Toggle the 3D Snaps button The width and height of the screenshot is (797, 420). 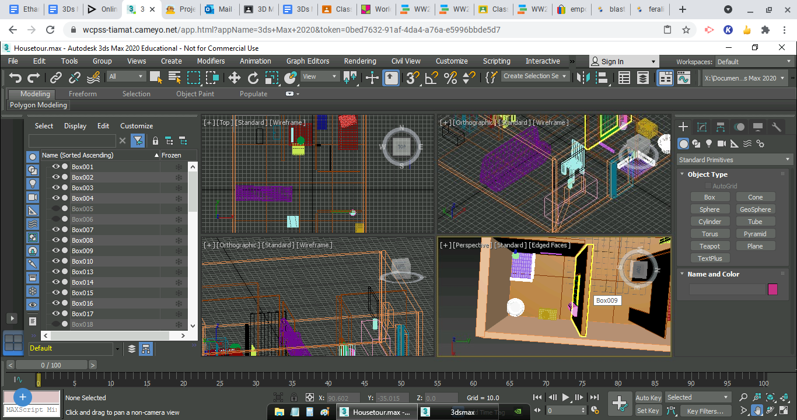413,78
